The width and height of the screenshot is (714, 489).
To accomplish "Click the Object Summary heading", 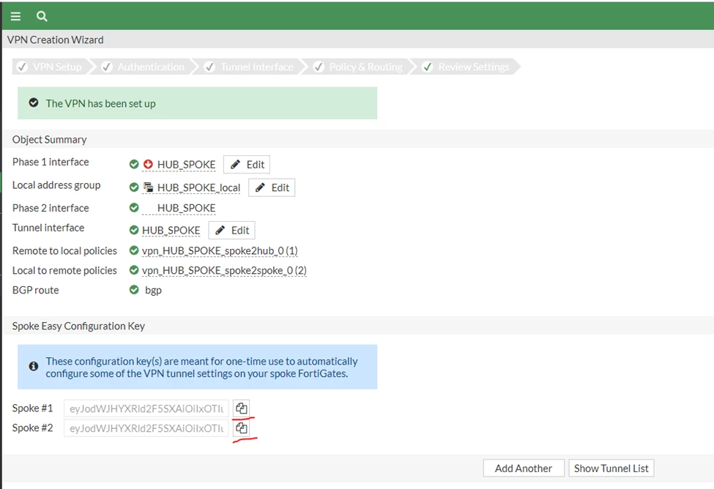I will 49,139.
